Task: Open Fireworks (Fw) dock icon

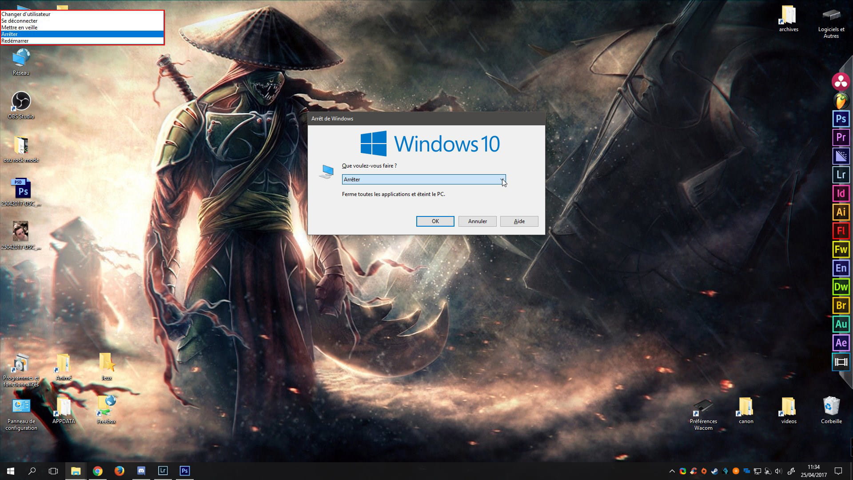Action: point(841,249)
